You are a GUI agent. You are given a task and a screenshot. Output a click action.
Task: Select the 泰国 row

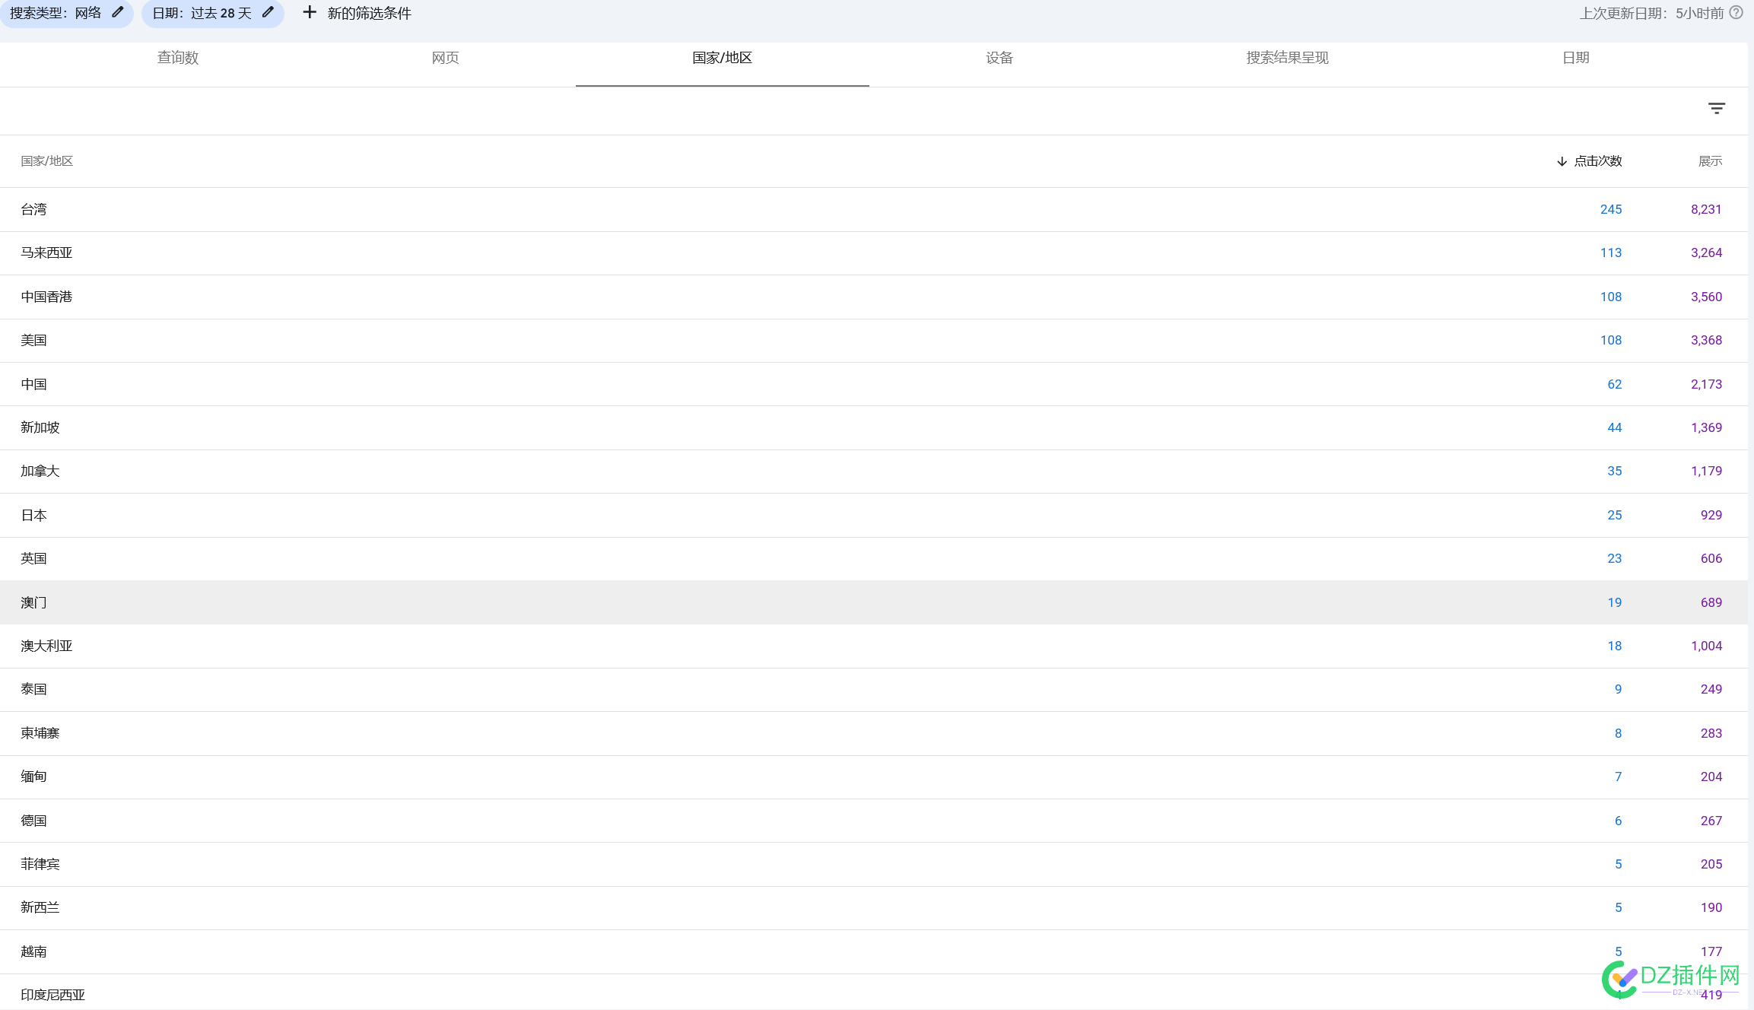pyautogui.click(x=874, y=690)
